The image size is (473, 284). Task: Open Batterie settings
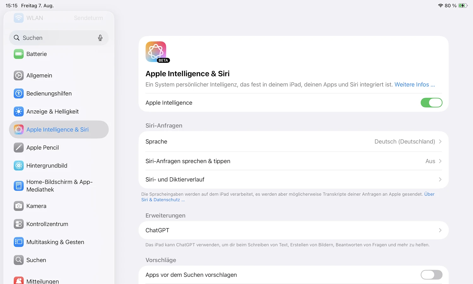coord(59,54)
